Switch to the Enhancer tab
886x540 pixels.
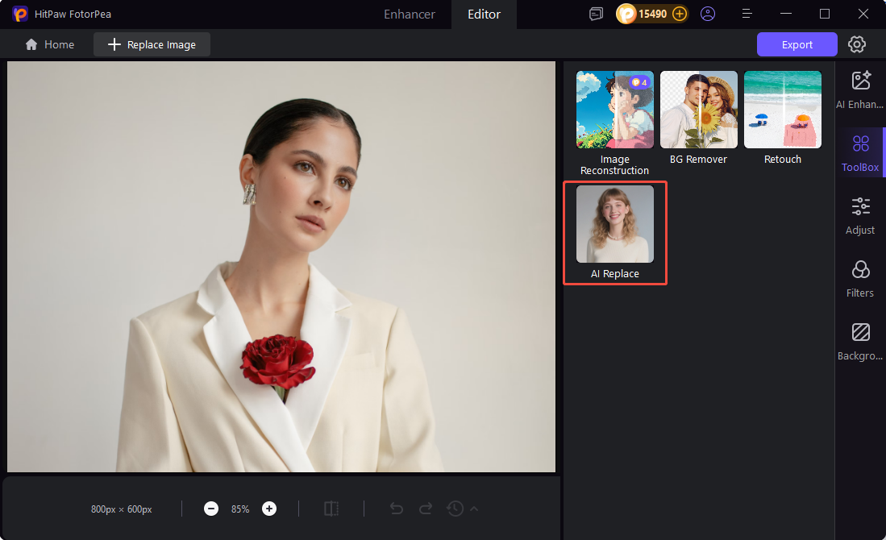click(410, 14)
